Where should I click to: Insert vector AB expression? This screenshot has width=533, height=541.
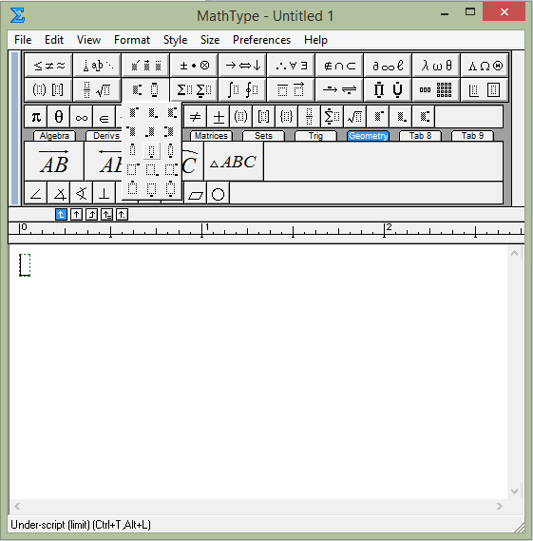point(54,162)
